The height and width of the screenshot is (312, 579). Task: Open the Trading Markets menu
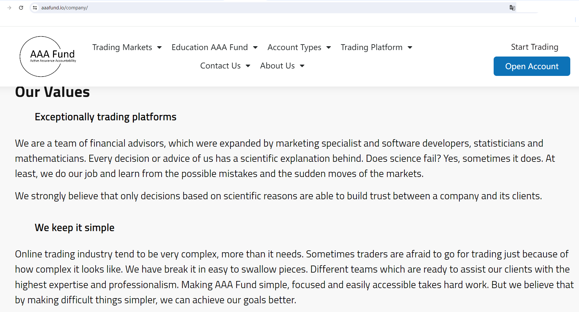[x=122, y=47]
